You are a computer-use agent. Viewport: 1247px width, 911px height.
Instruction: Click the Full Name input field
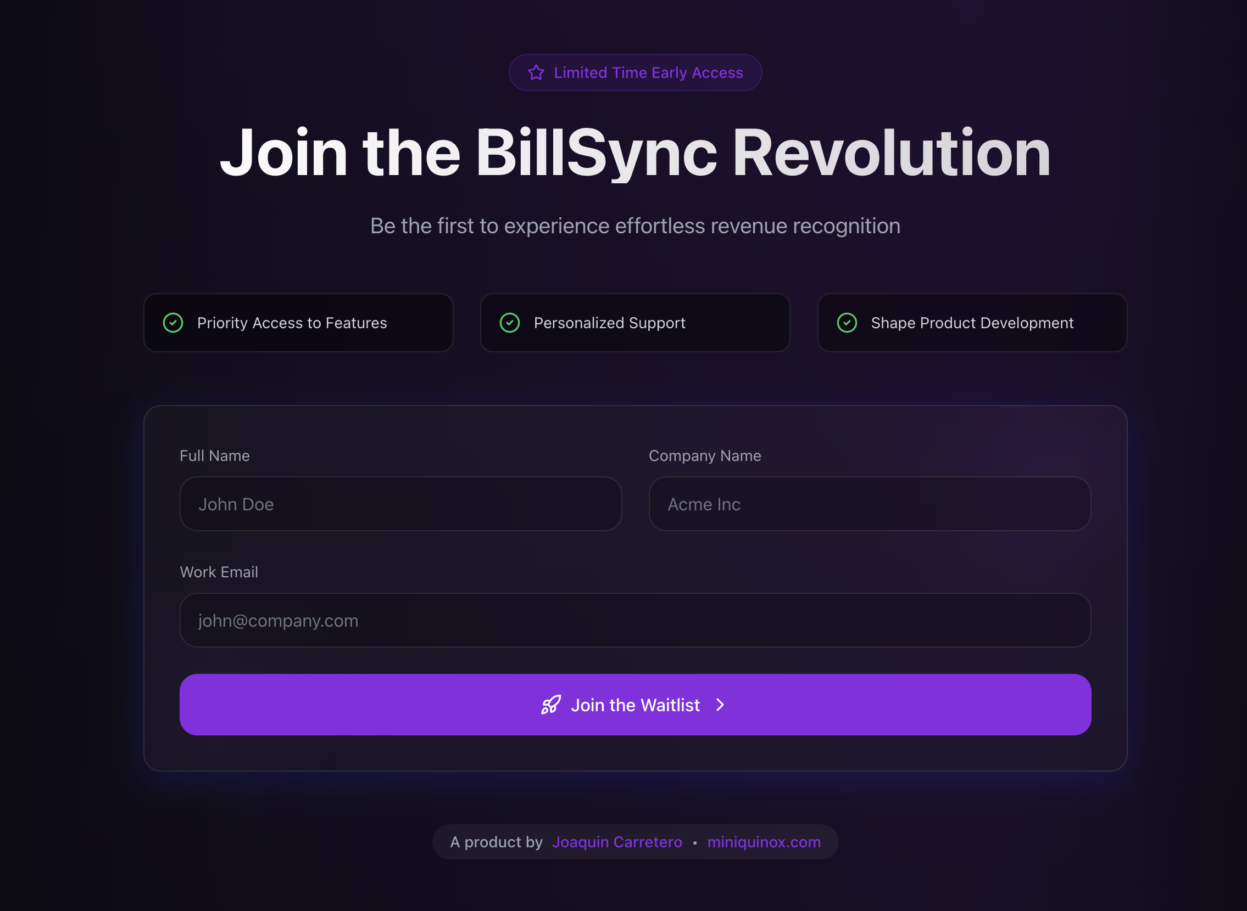pyautogui.click(x=400, y=503)
